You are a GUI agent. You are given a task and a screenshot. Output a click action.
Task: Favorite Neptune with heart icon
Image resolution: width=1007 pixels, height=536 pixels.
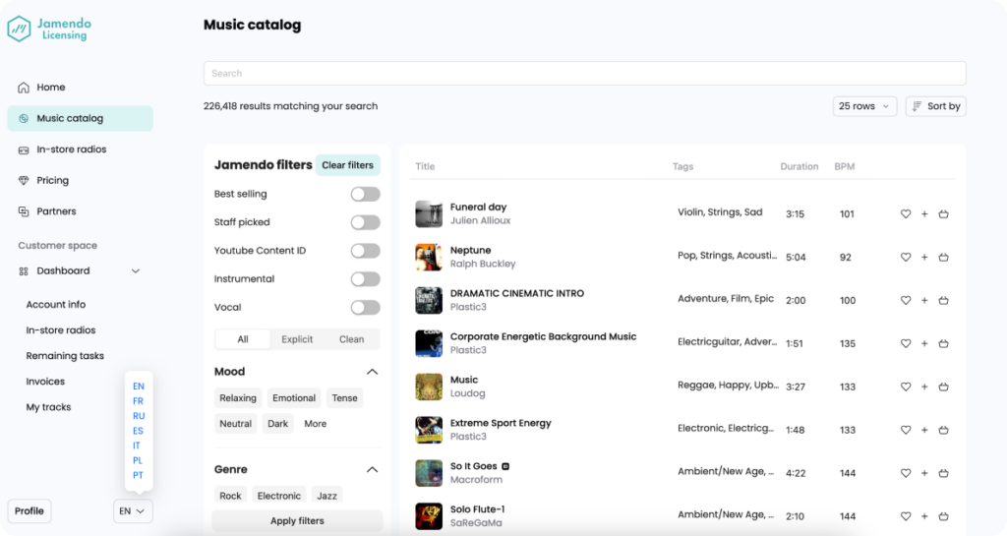(906, 257)
